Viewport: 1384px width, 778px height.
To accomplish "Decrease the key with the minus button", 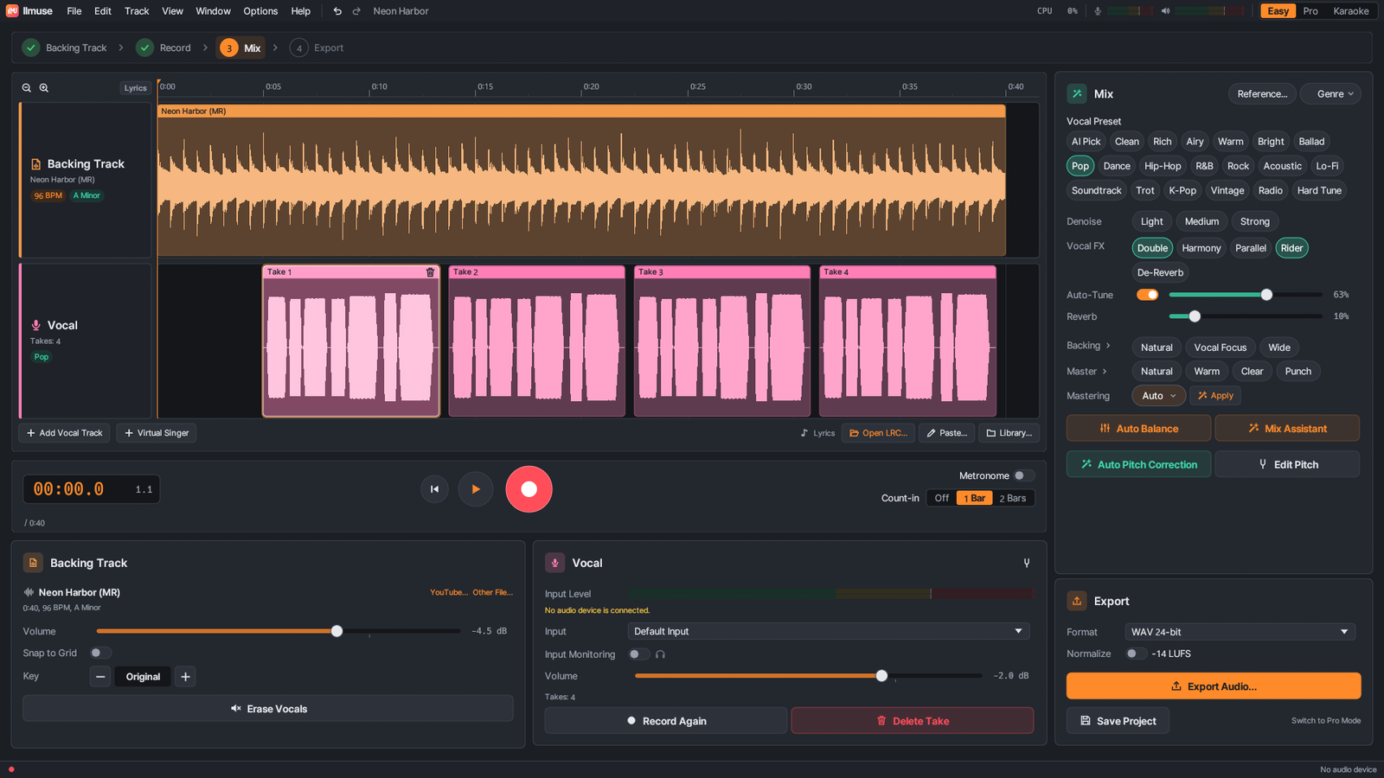I will click(x=100, y=677).
